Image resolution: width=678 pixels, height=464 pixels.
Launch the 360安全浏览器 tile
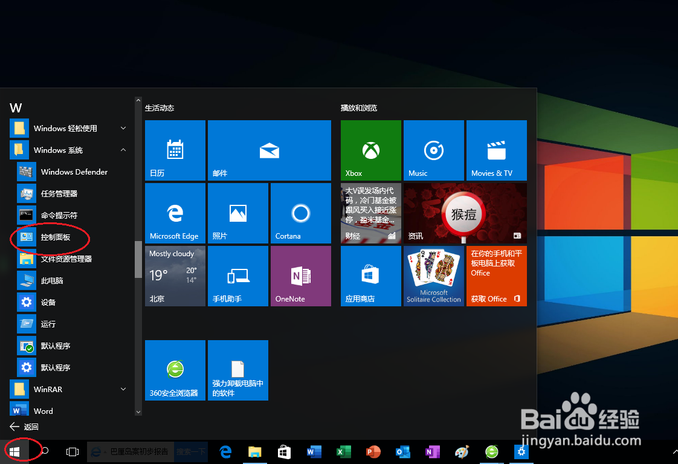click(x=175, y=370)
